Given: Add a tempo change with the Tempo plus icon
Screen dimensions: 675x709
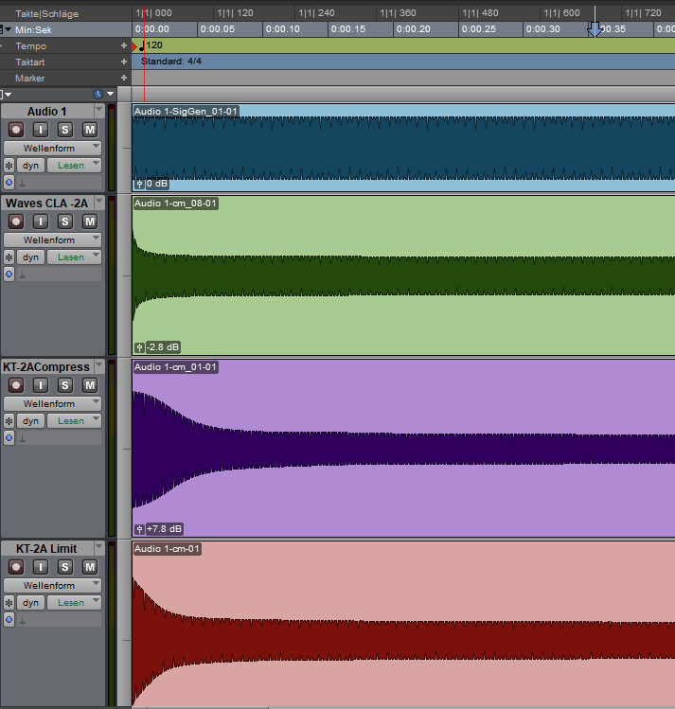Looking at the screenshot, I should point(123,45).
